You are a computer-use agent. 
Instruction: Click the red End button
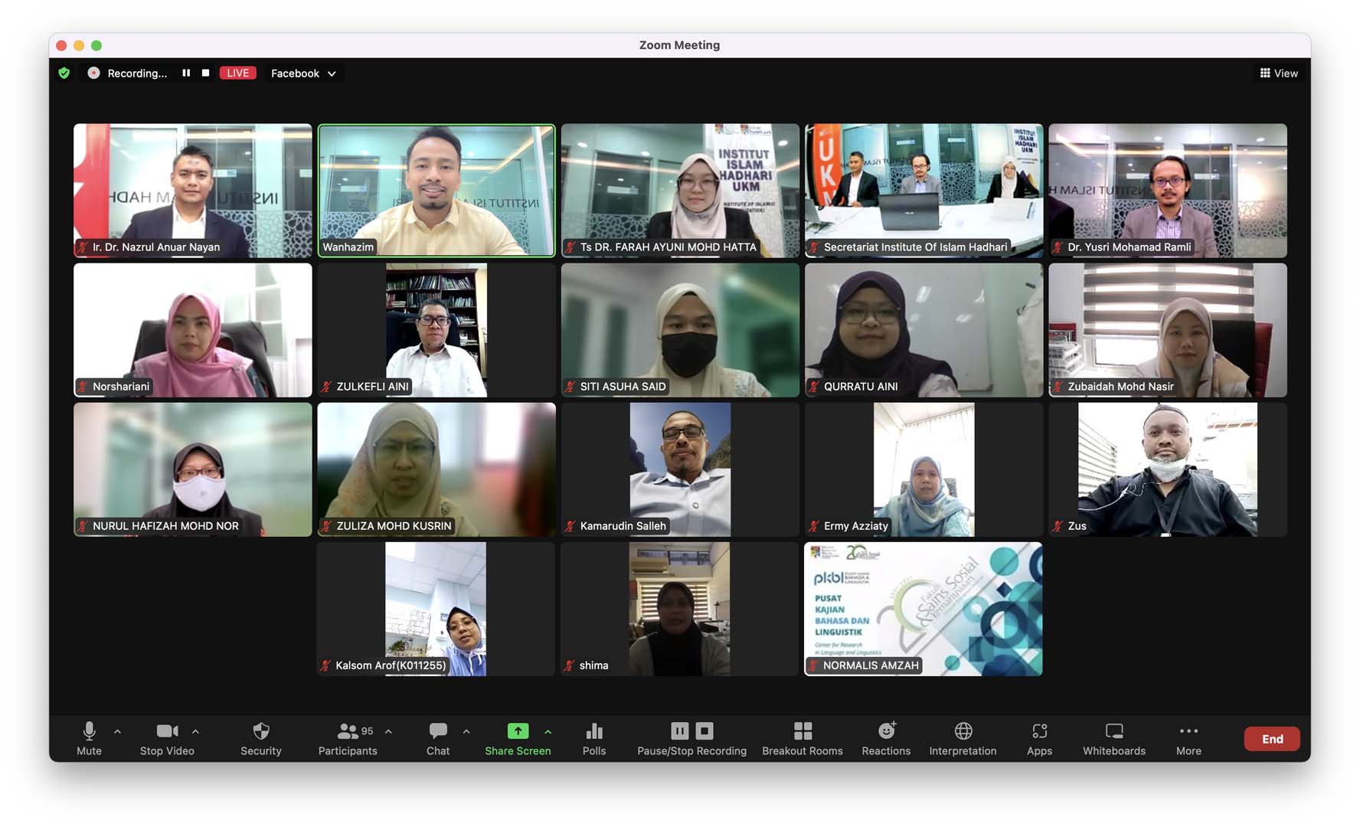(x=1271, y=739)
